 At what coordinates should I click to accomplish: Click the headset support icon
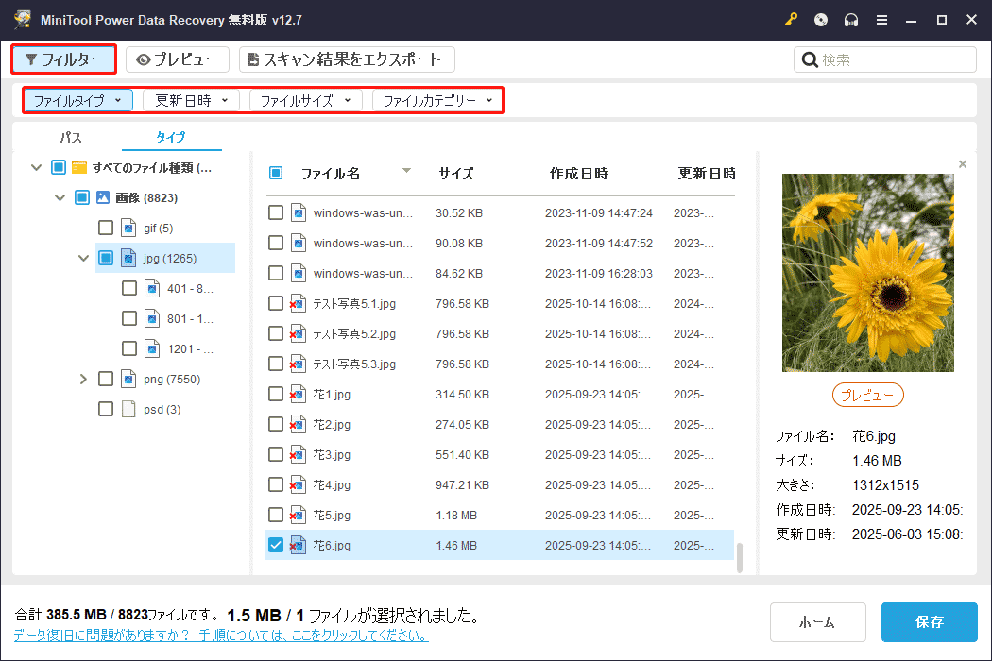coord(850,19)
